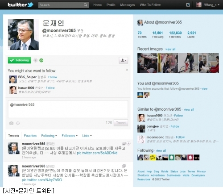Click the search magnifier icon
This screenshot has width=223, height=196.
pos(85,5)
